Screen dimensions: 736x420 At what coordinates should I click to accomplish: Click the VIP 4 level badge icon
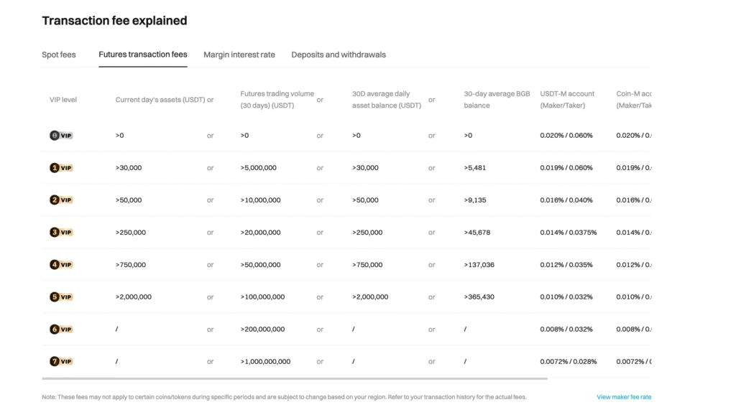61,265
